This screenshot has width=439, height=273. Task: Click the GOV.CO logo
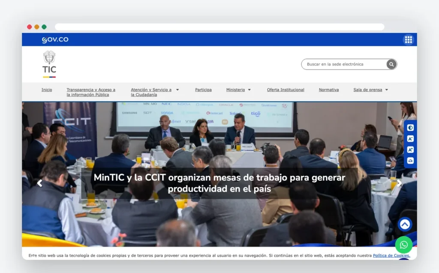click(55, 40)
